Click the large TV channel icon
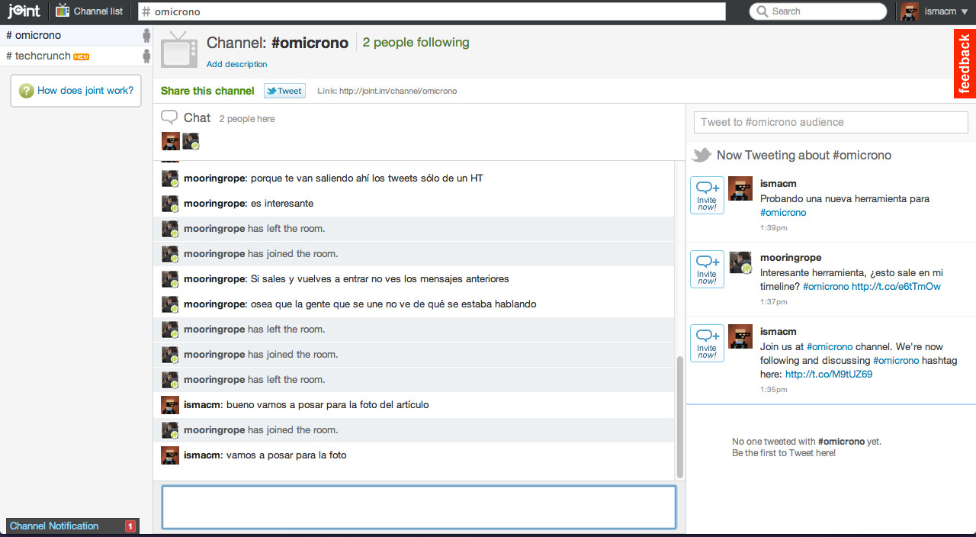 pyautogui.click(x=179, y=50)
